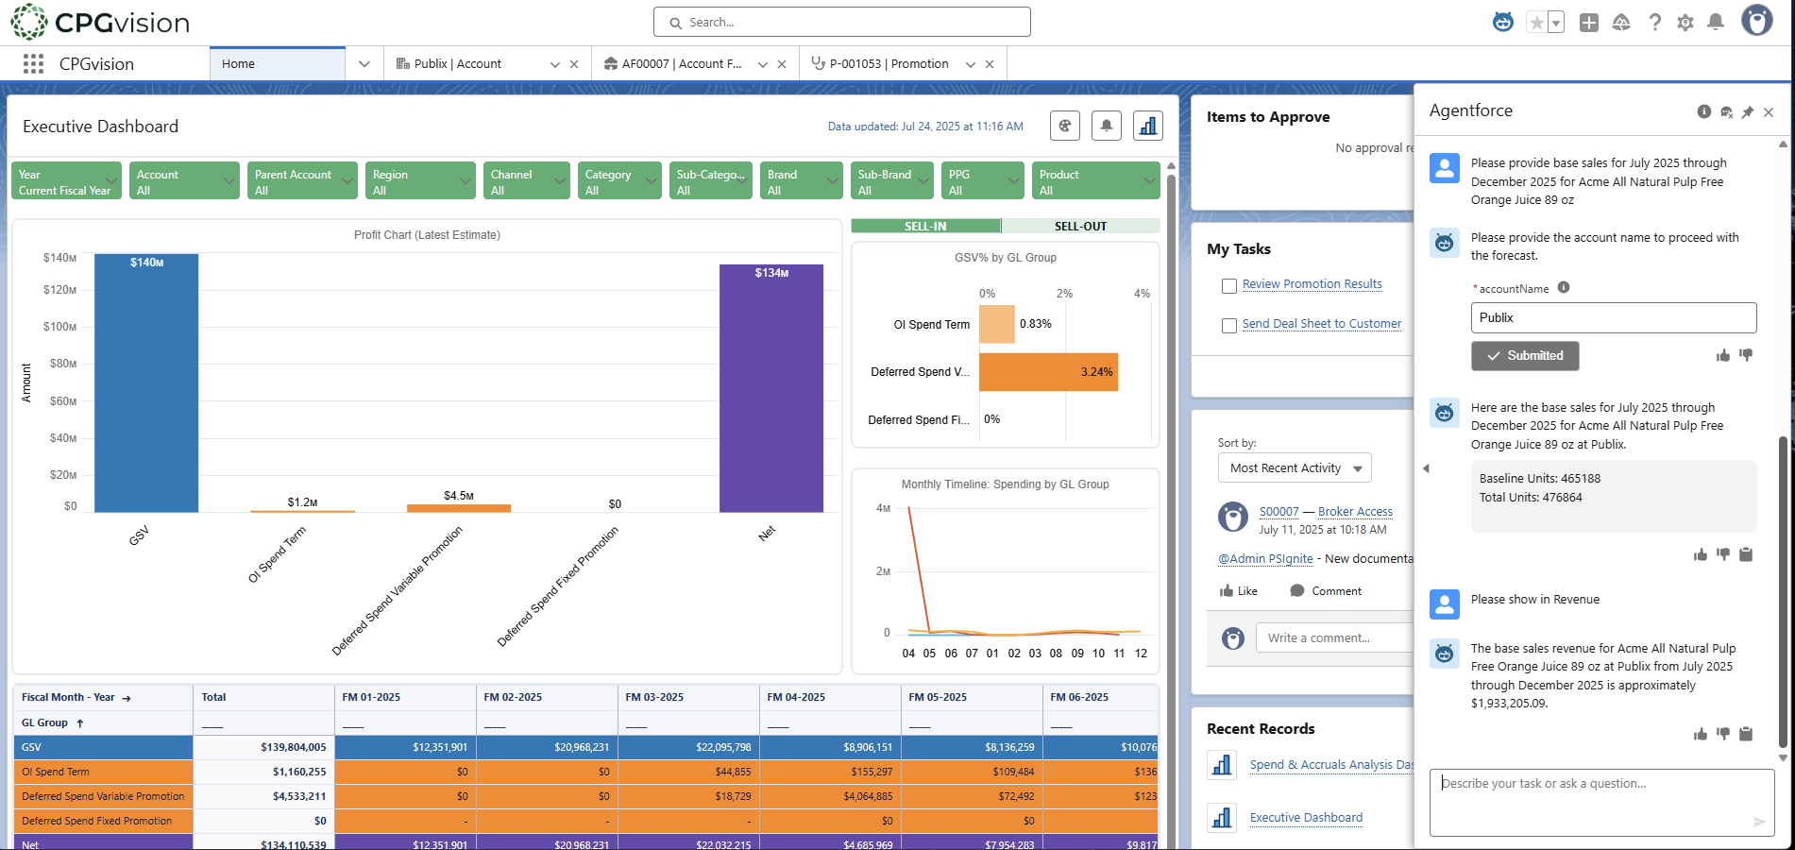This screenshot has width=1795, height=850.
Task: Copy the revenue response to clipboard
Action: pos(1746,734)
